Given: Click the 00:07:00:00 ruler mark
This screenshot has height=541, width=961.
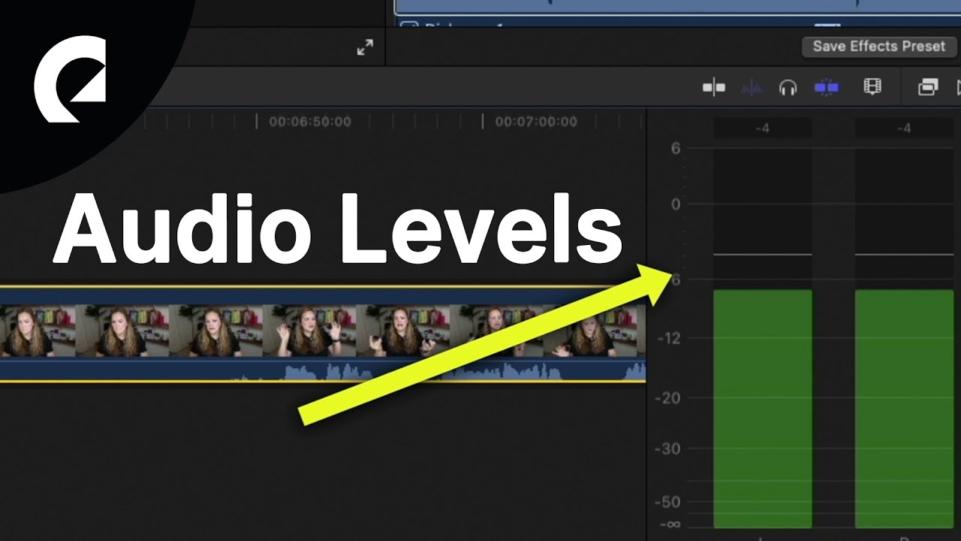Looking at the screenshot, I should (x=536, y=122).
